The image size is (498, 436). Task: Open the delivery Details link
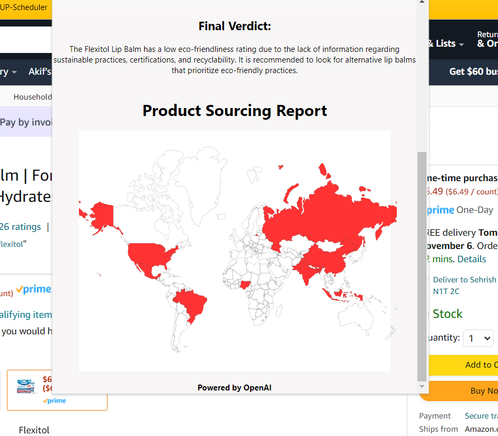click(472, 259)
